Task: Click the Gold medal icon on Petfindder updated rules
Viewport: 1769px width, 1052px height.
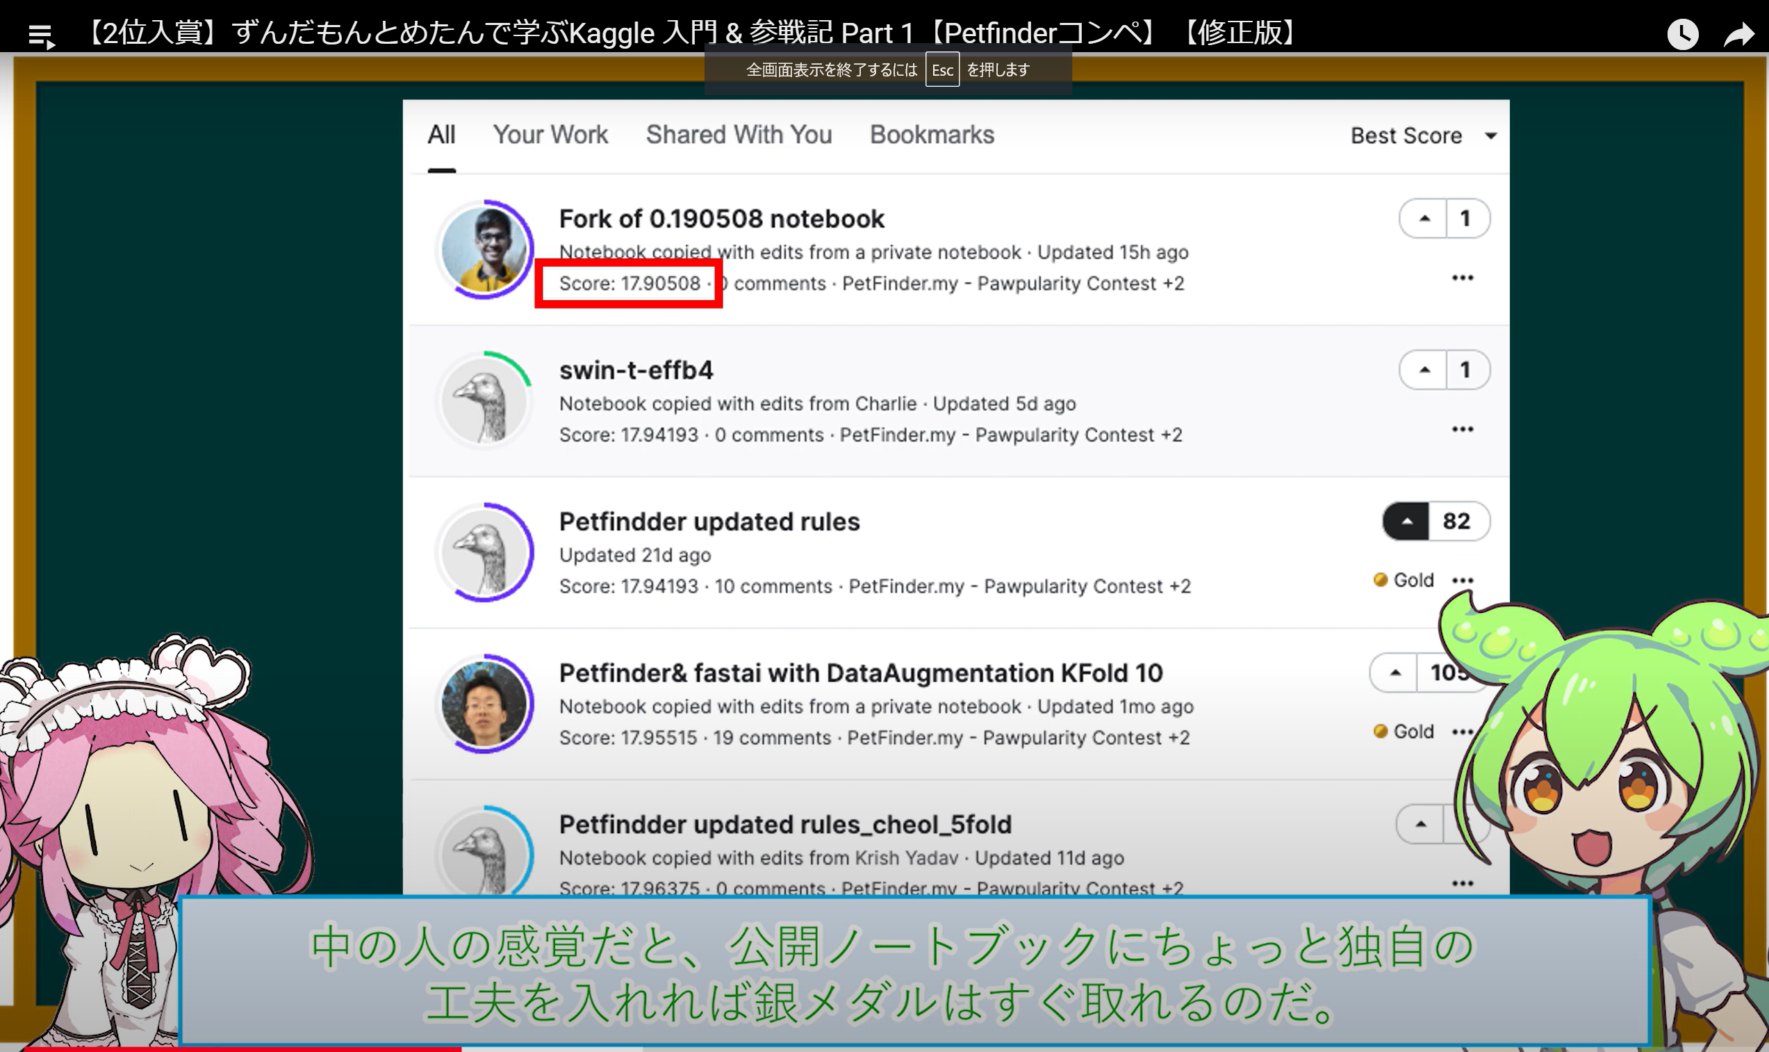Action: pos(1381,580)
